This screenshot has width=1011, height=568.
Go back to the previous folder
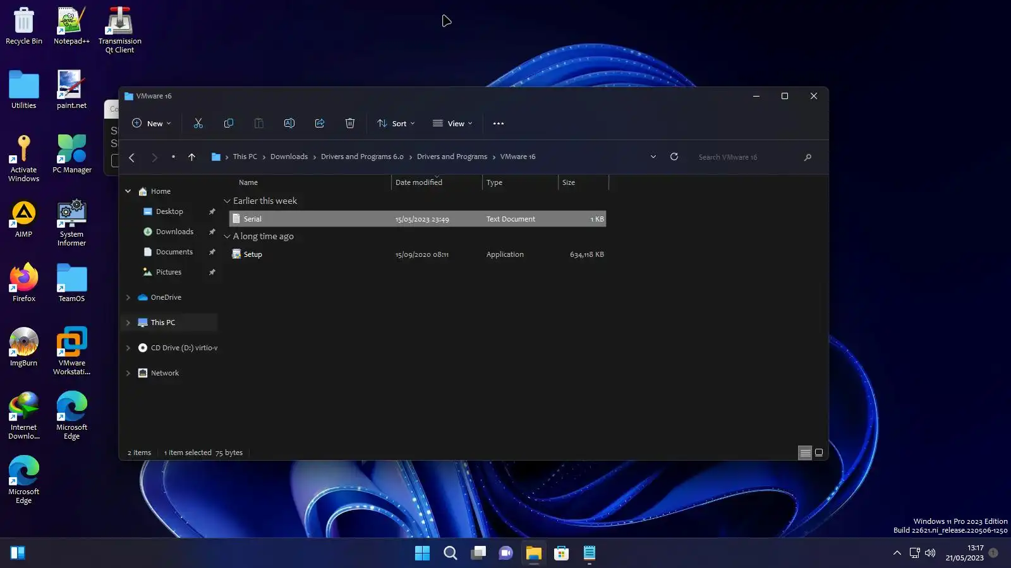point(132,157)
